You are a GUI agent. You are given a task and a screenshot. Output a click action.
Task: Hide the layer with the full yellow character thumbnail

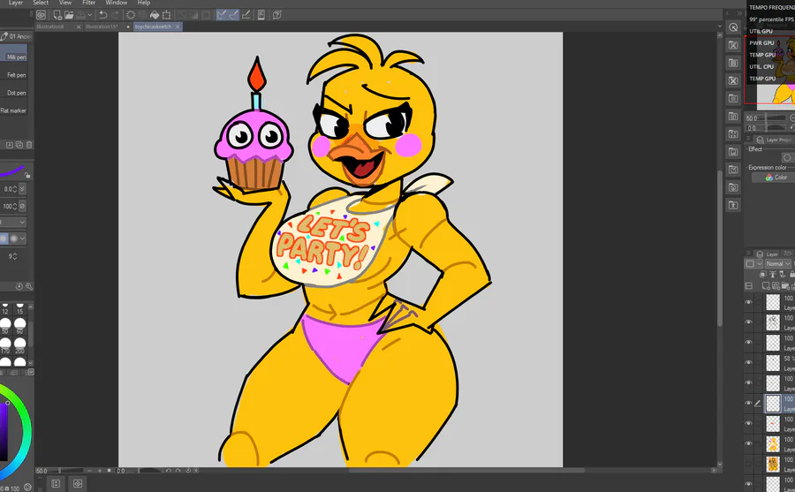[x=748, y=443]
